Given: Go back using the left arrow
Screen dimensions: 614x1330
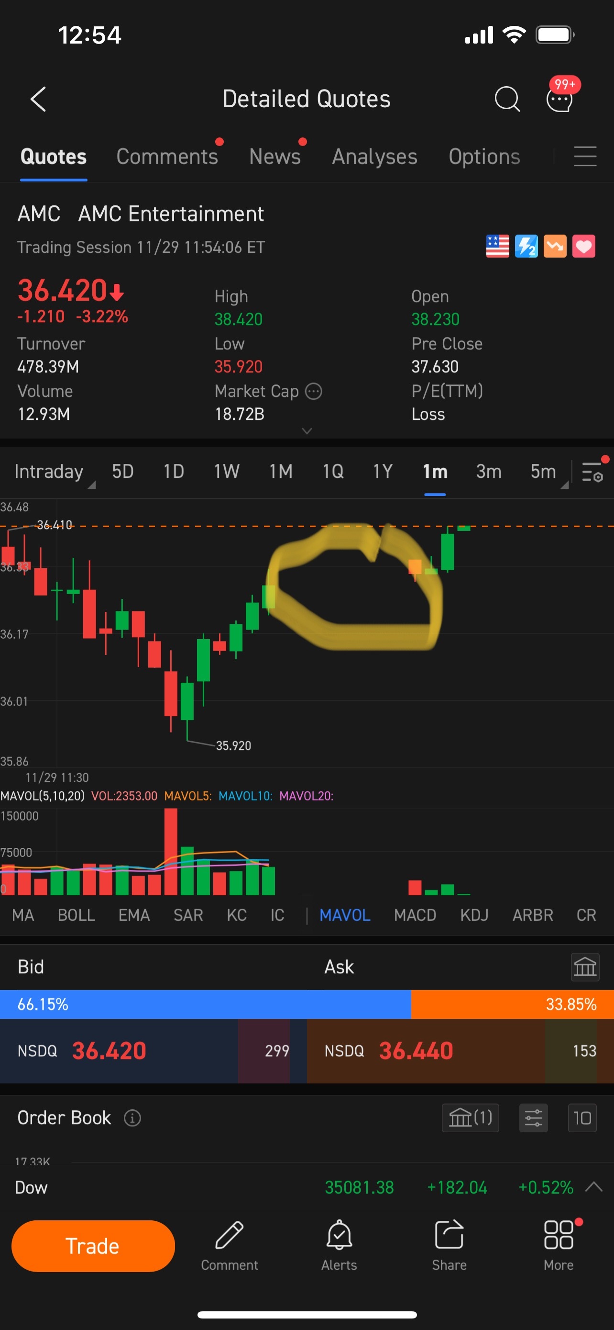Looking at the screenshot, I should click(x=38, y=99).
